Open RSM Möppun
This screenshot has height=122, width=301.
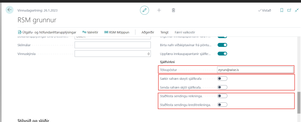117,32
